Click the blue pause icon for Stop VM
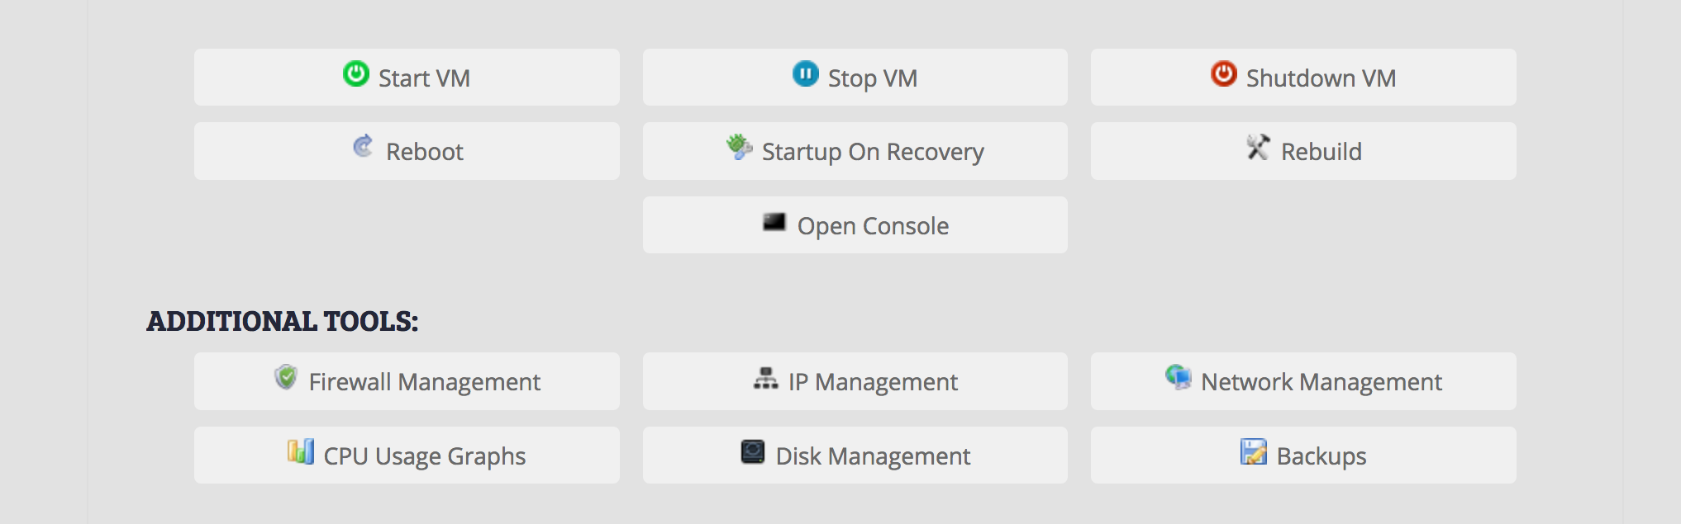The image size is (1681, 524). point(805,74)
